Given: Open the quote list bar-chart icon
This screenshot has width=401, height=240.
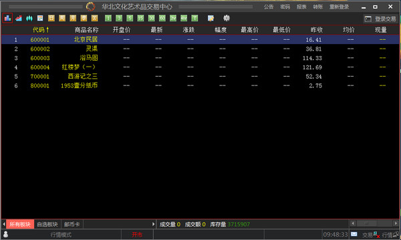Looking at the screenshot, I should [x=7, y=18].
